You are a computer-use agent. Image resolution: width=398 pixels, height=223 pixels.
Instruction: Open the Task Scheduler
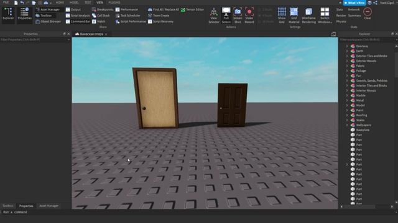pos(128,15)
